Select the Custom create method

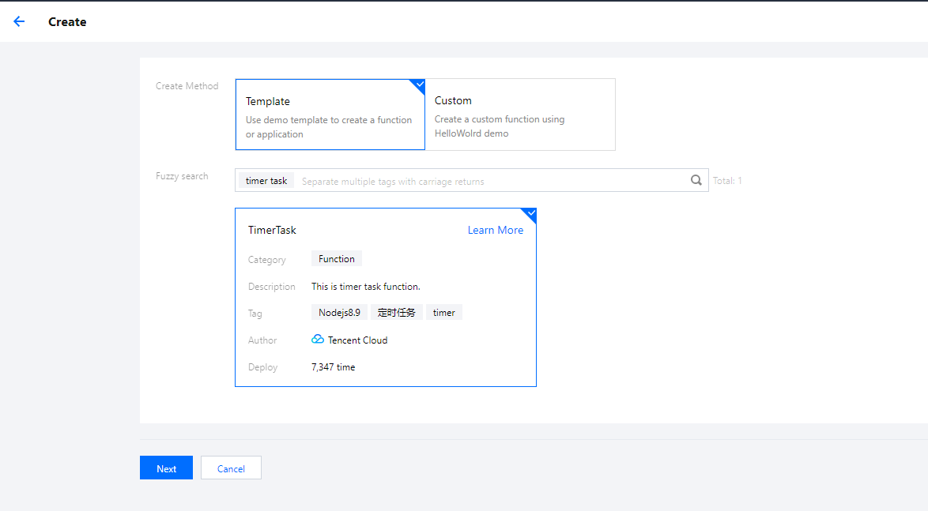[x=520, y=115]
